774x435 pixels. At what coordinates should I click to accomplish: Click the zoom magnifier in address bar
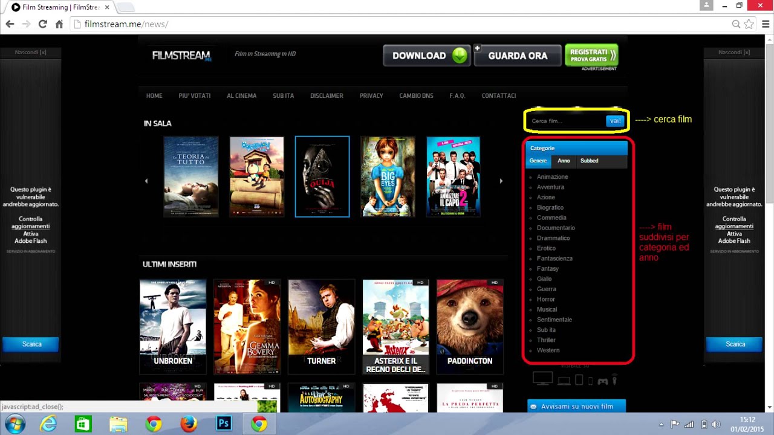point(736,24)
